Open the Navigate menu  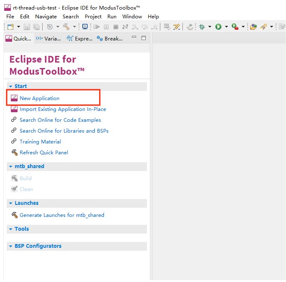[x=46, y=17]
